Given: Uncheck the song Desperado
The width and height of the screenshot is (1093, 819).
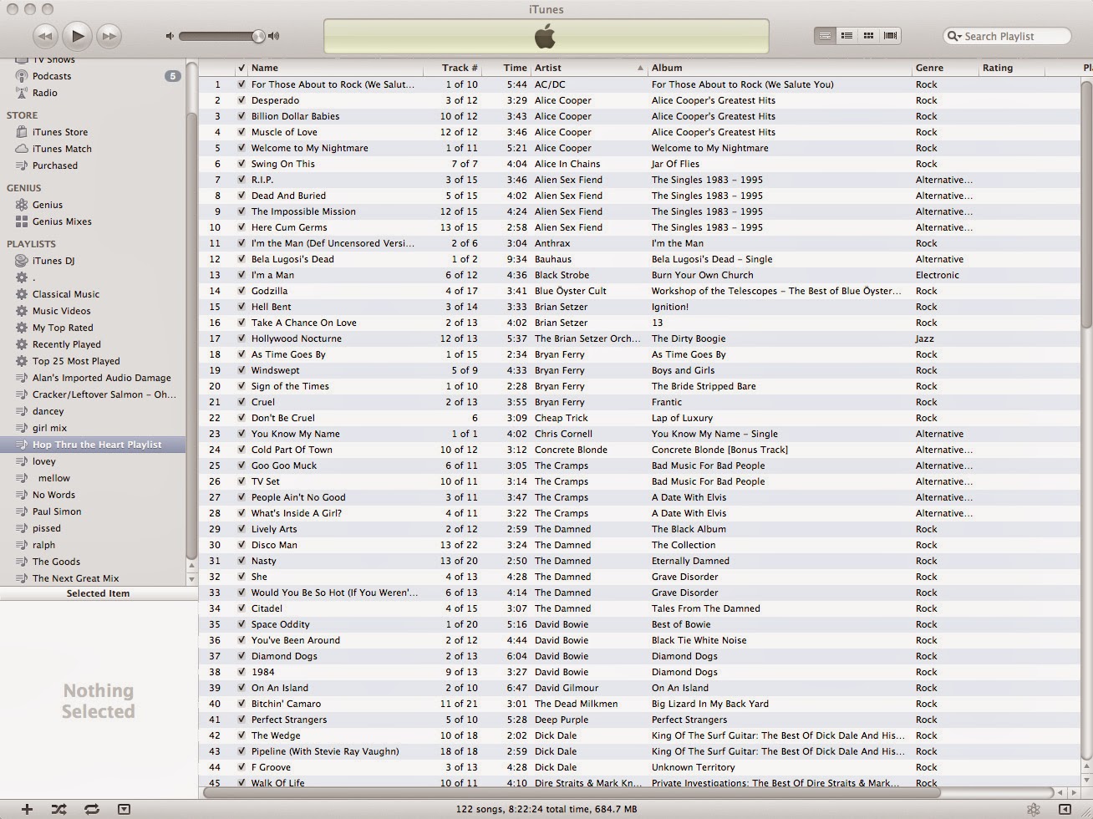Looking at the screenshot, I should pyautogui.click(x=241, y=100).
